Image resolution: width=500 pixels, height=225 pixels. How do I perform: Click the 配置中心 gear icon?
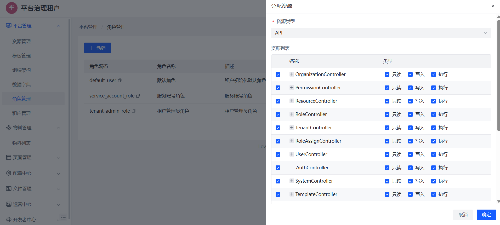click(x=9, y=173)
